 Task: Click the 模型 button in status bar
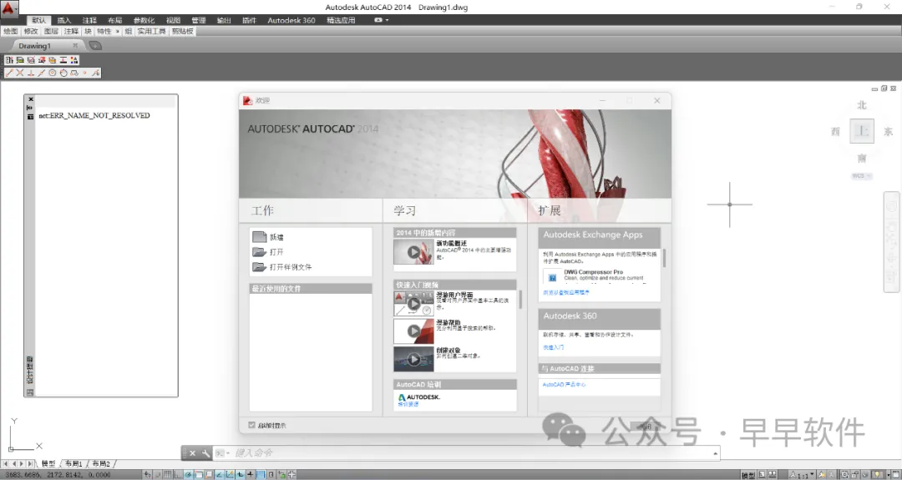click(x=748, y=475)
